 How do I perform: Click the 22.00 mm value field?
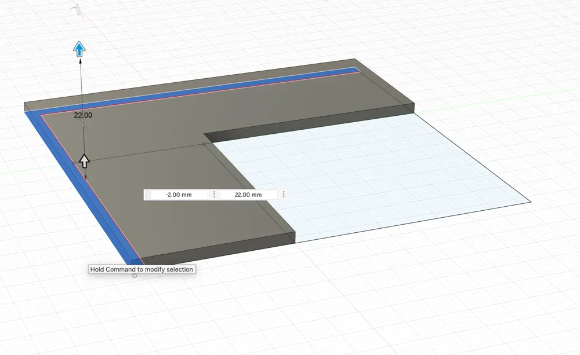coord(248,195)
